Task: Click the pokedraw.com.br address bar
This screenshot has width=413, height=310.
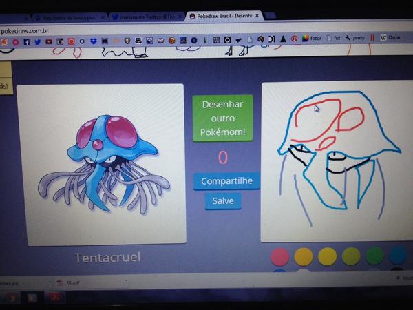Action: tap(205, 30)
